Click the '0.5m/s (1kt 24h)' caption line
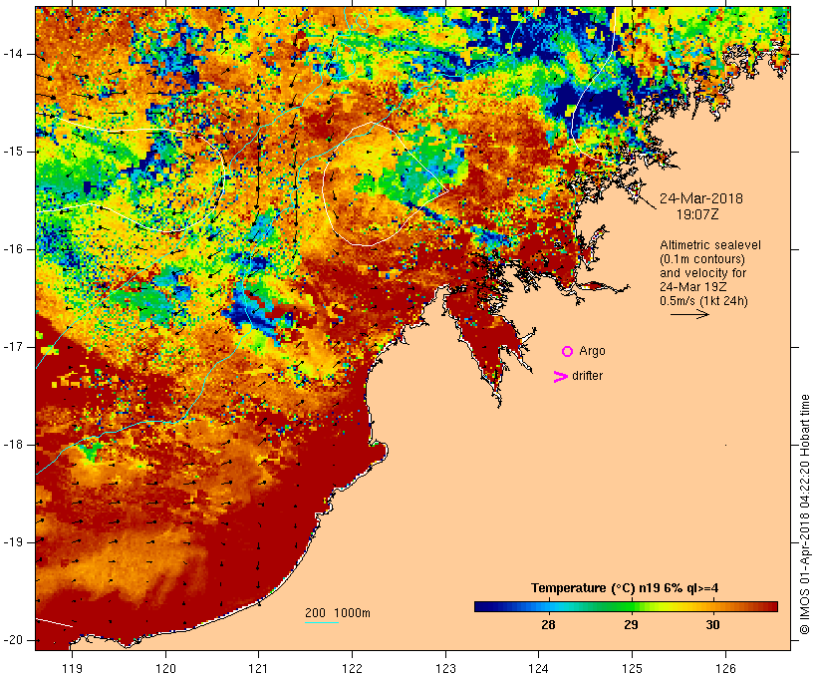The width and height of the screenshot is (817, 678). pos(703,301)
